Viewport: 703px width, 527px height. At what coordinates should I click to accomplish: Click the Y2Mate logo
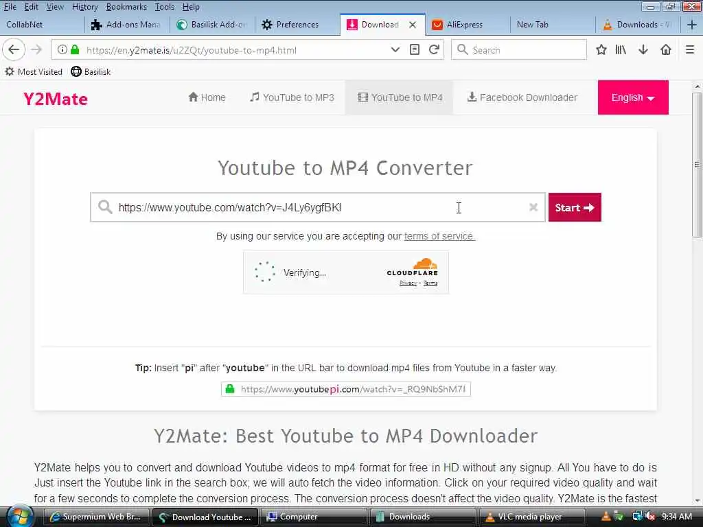(x=56, y=99)
